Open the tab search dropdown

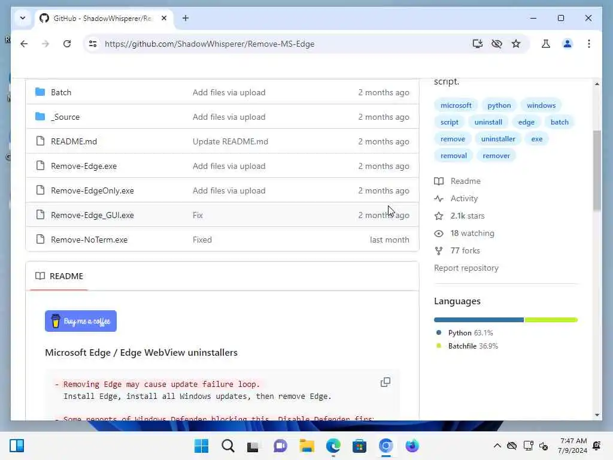pos(23,18)
